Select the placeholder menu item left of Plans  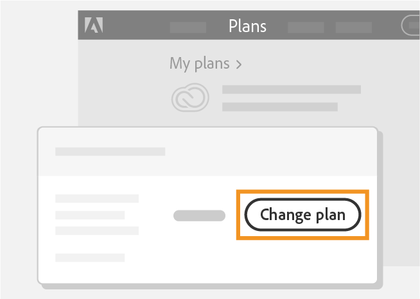click(188, 27)
